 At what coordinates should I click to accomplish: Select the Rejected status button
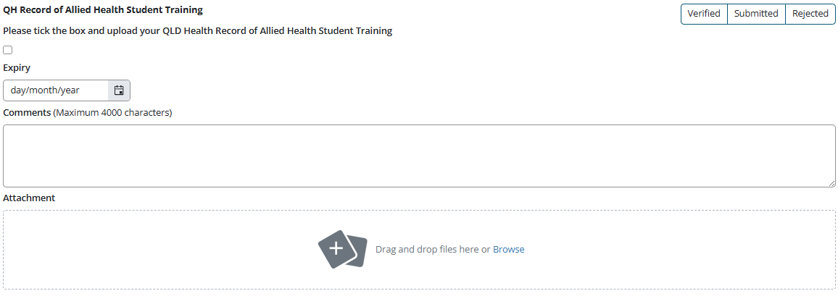[810, 14]
